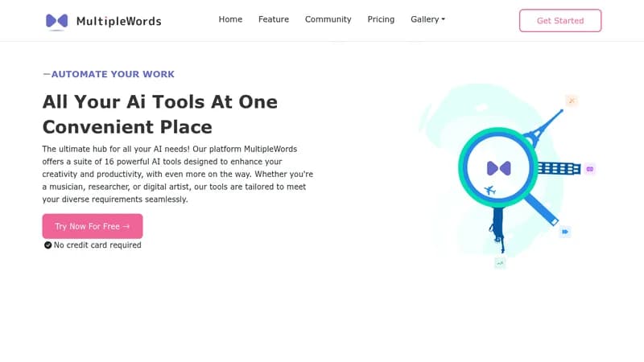644x362 pixels.
Task: Click Try Now For Free button
Action: point(93,226)
